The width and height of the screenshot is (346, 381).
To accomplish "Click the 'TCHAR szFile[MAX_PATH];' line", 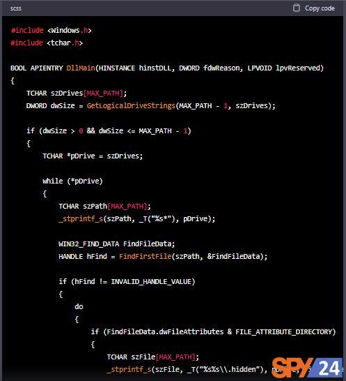I will pyautogui.click(x=152, y=357).
